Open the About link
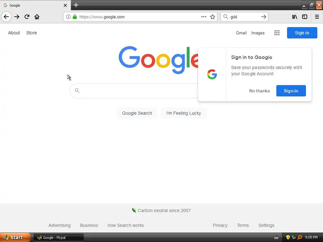The image size is (323, 242). [14, 33]
